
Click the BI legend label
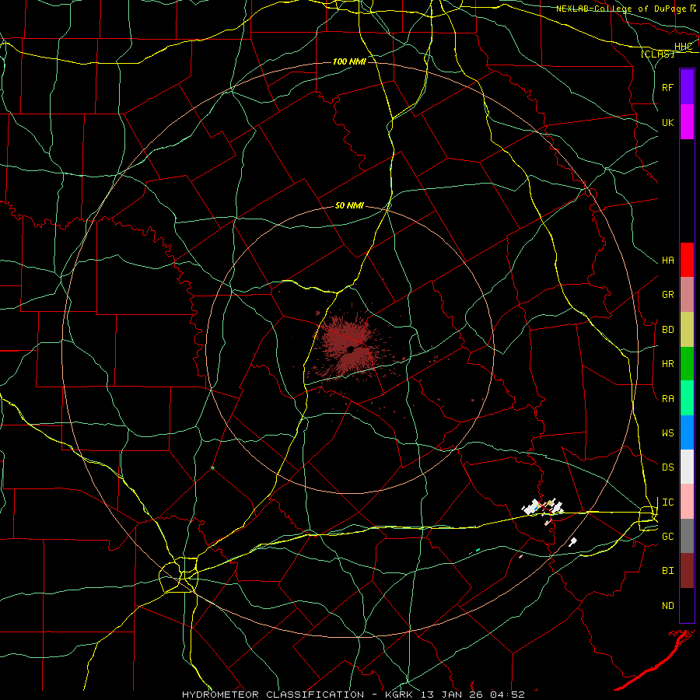point(667,571)
